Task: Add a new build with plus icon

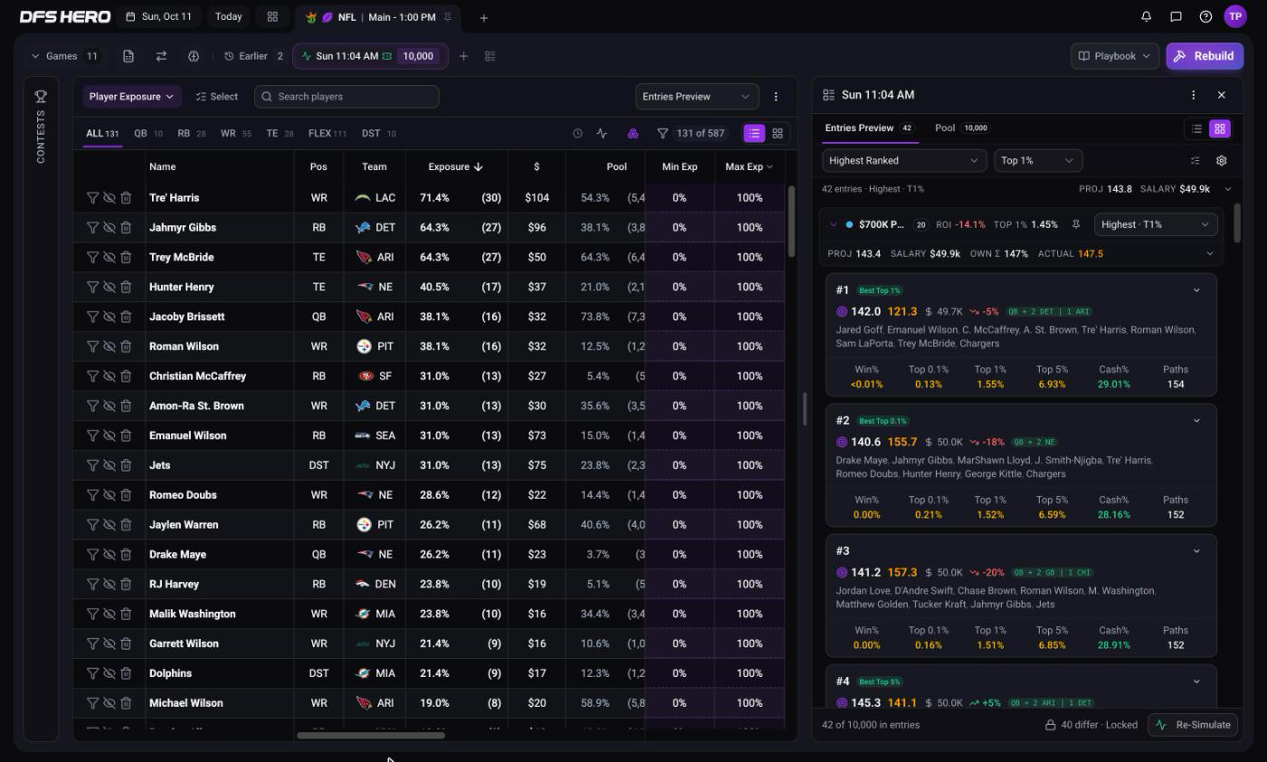Action: tap(463, 56)
